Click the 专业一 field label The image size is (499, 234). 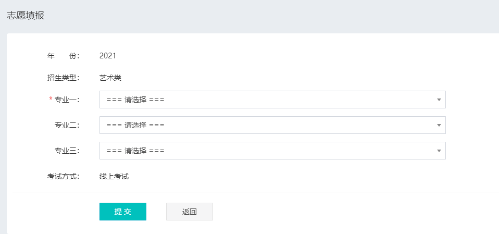tap(67, 100)
